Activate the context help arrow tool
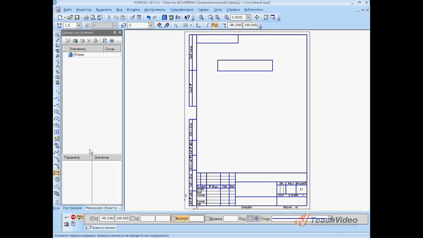The width and height of the screenshot is (423, 238). 187,18
